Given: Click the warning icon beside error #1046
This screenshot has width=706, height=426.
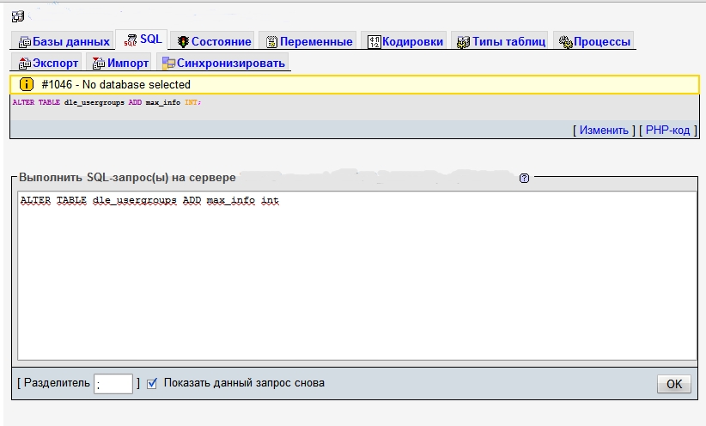Looking at the screenshot, I should point(26,85).
